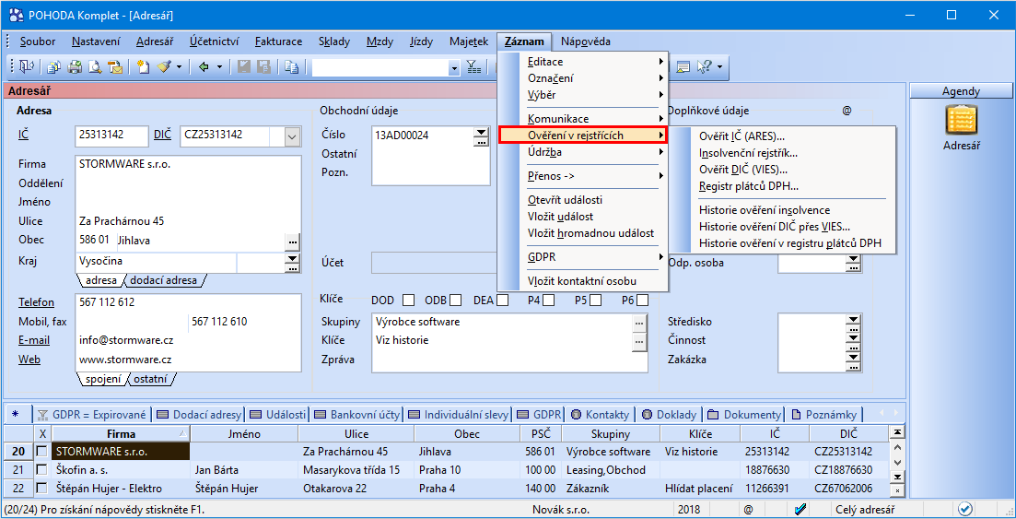This screenshot has width=1016, height=519.
Task: Click the greyed-out second diskette icon
Action: pyautogui.click(x=263, y=66)
